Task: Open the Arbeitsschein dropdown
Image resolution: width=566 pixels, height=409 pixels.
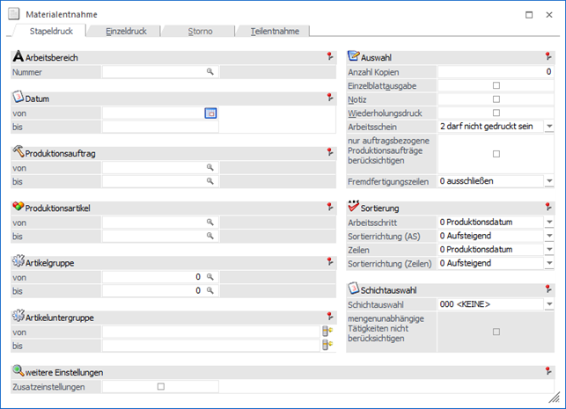Action: (548, 127)
